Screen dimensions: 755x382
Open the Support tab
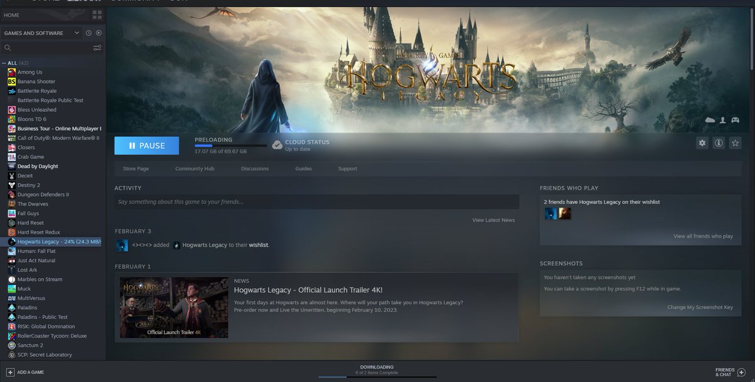(347, 168)
